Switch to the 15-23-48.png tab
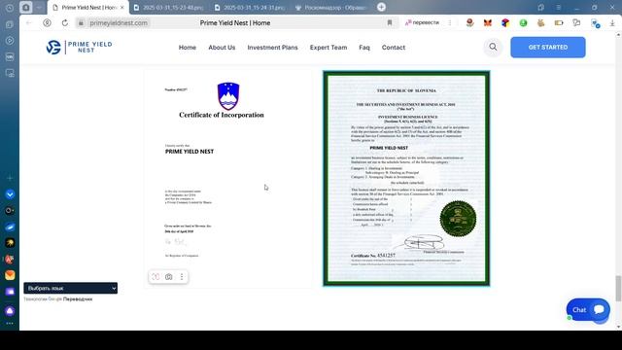This screenshot has width=622, height=350. click(168, 7)
